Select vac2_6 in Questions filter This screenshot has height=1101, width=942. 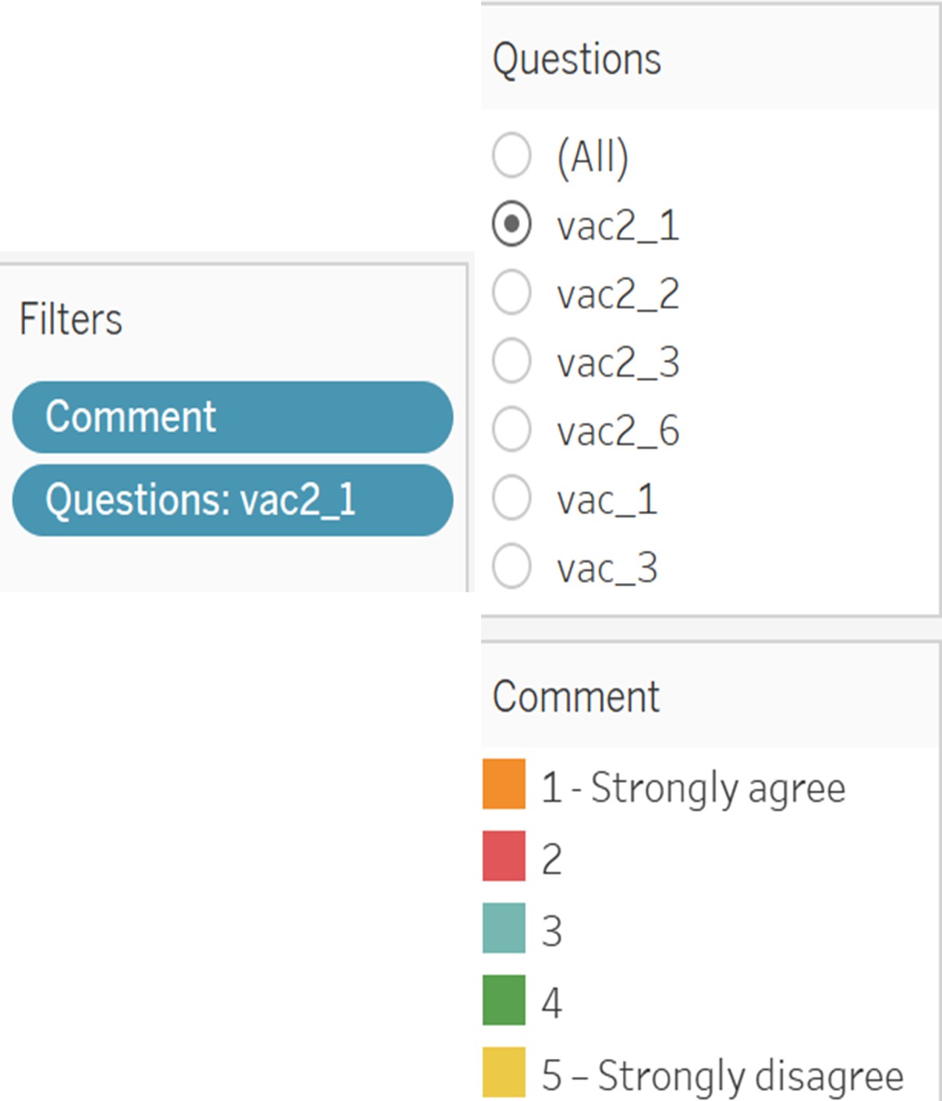512,430
